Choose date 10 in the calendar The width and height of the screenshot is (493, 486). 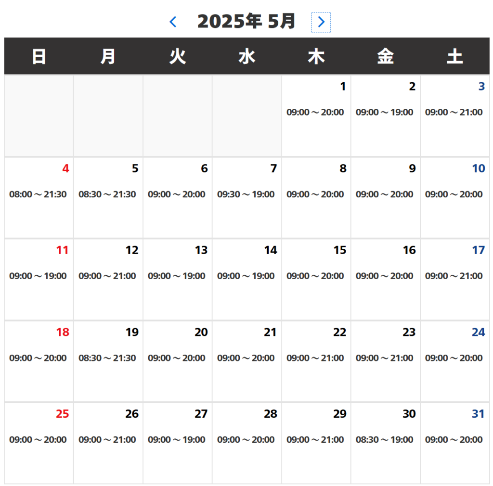click(x=478, y=169)
